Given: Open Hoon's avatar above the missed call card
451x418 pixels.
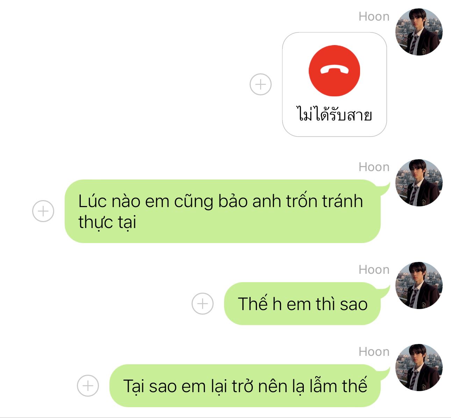Looking at the screenshot, I should [x=419, y=32].
